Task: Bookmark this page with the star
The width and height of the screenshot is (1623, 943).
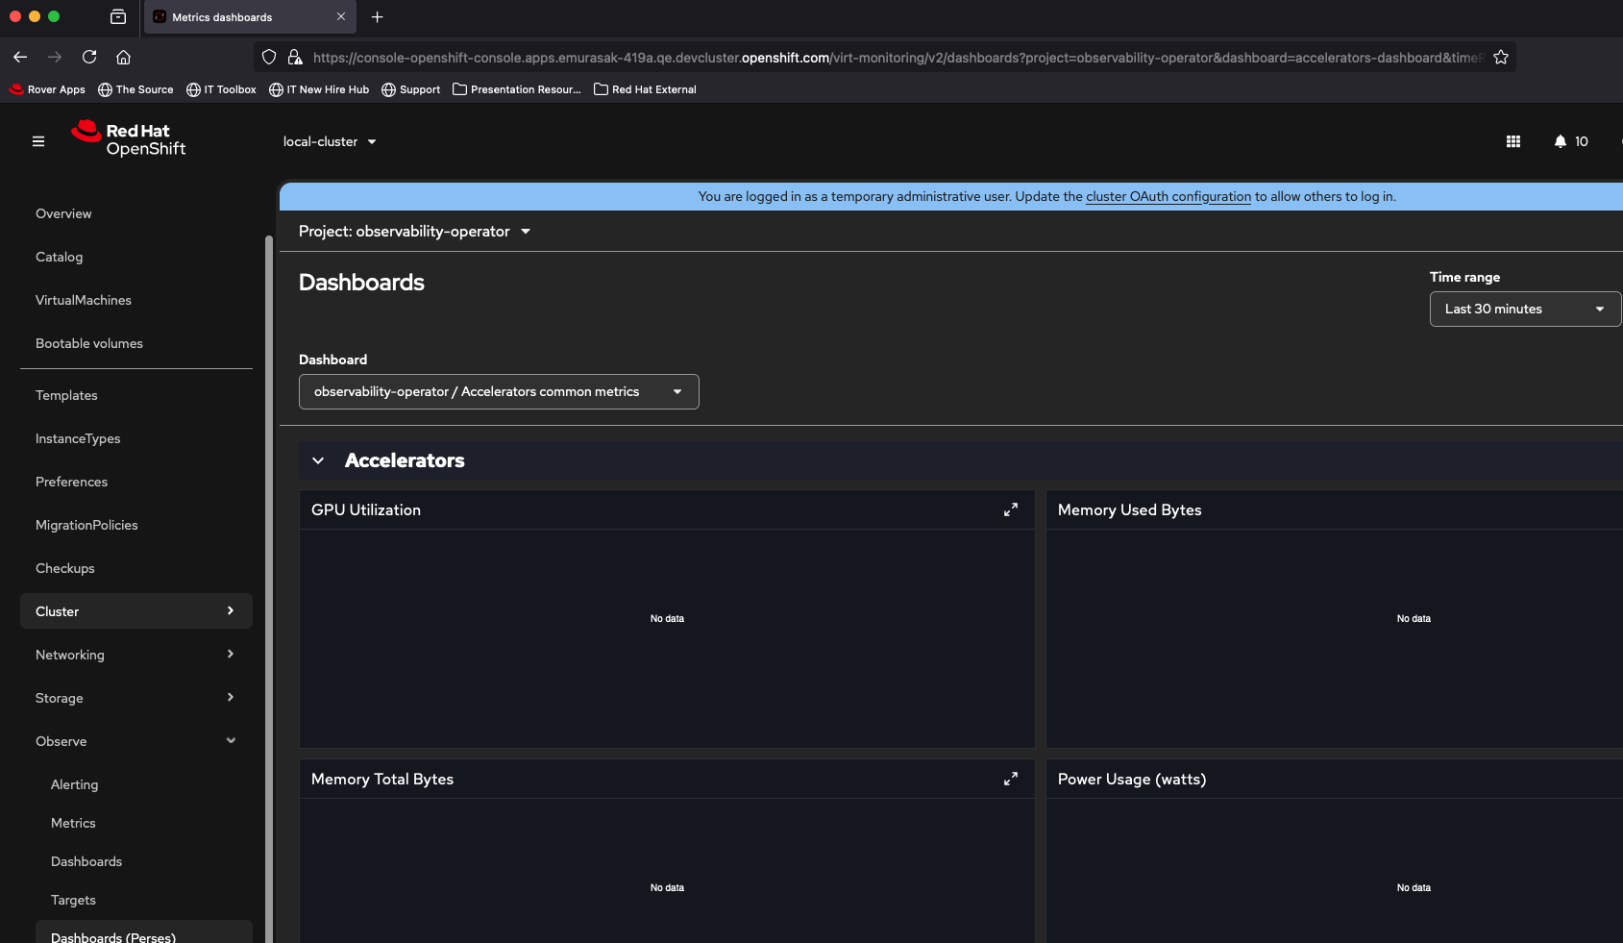Action: coord(1501,57)
